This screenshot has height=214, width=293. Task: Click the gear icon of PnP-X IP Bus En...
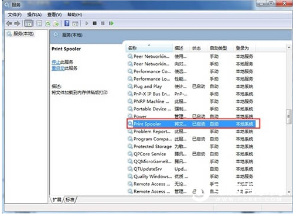(130, 94)
